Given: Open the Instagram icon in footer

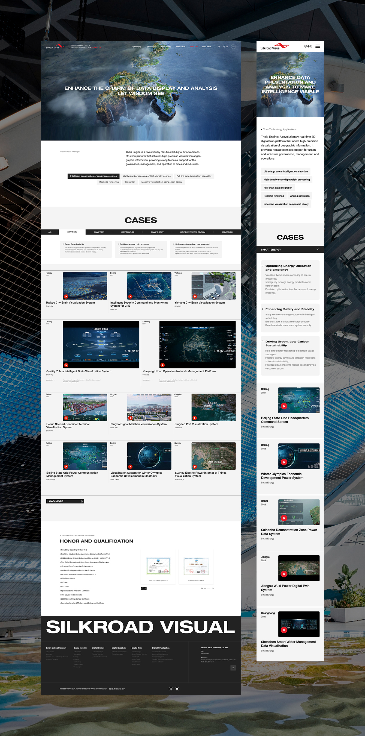Looking at the screenshot, I should [x=171, y=688].
